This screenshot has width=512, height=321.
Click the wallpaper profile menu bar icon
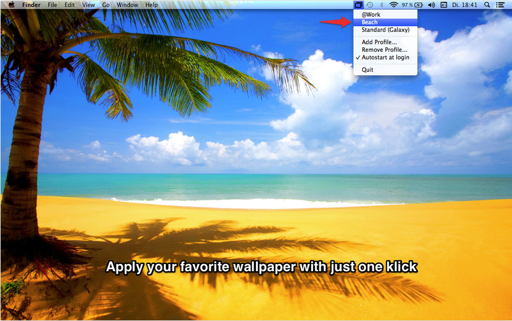[358, 4]
